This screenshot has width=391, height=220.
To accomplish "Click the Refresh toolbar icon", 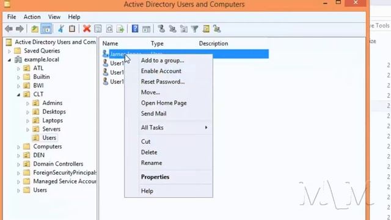I will point(109,29).
